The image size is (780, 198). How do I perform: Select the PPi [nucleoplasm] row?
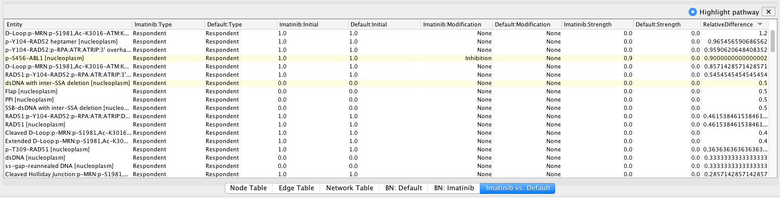tap(386, 100)
